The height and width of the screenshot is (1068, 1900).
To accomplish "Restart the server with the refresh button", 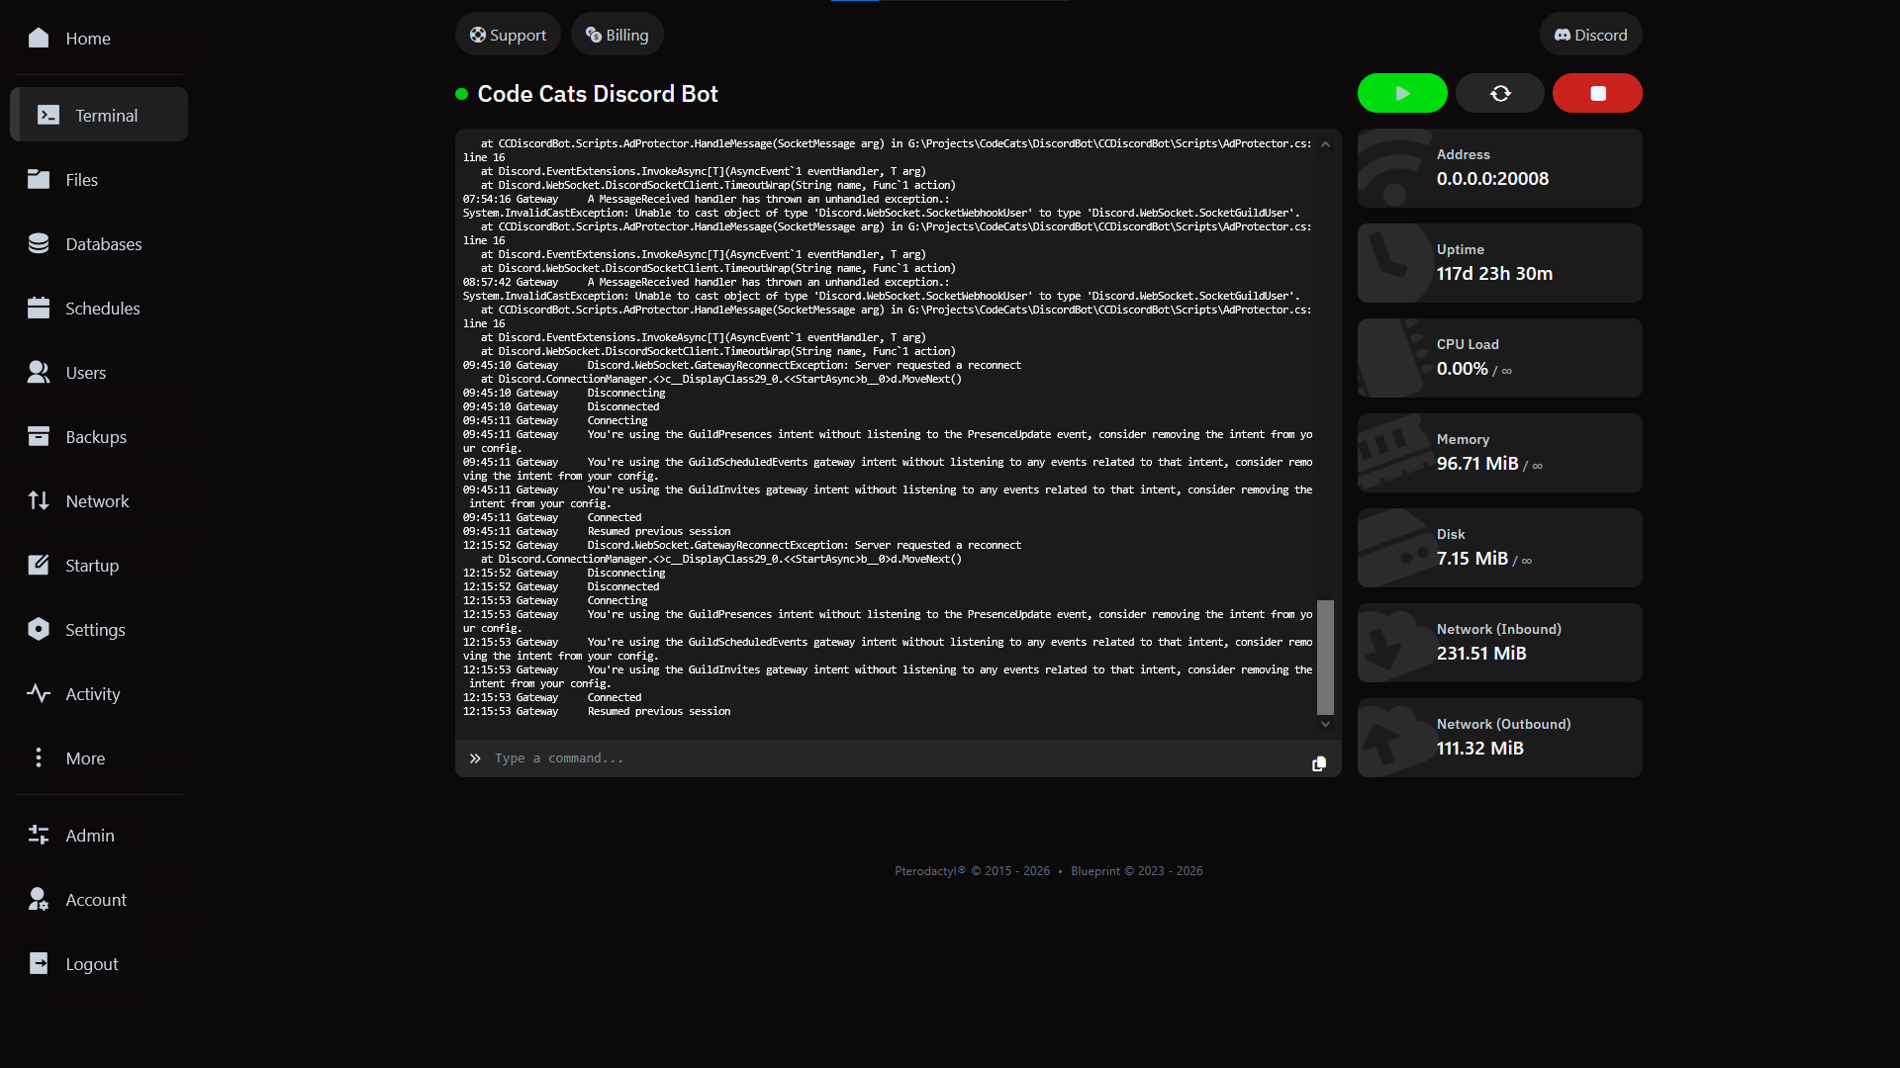I will (1500, 93).
